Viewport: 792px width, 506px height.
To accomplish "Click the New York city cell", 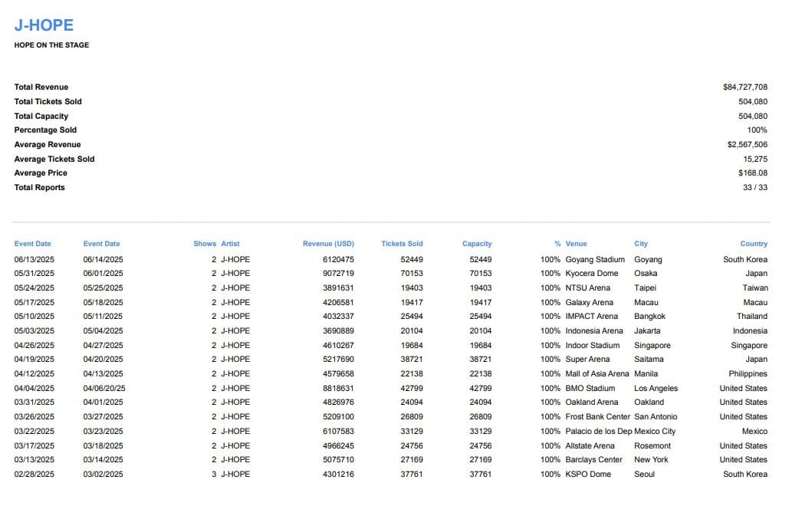I will point(651,459).
